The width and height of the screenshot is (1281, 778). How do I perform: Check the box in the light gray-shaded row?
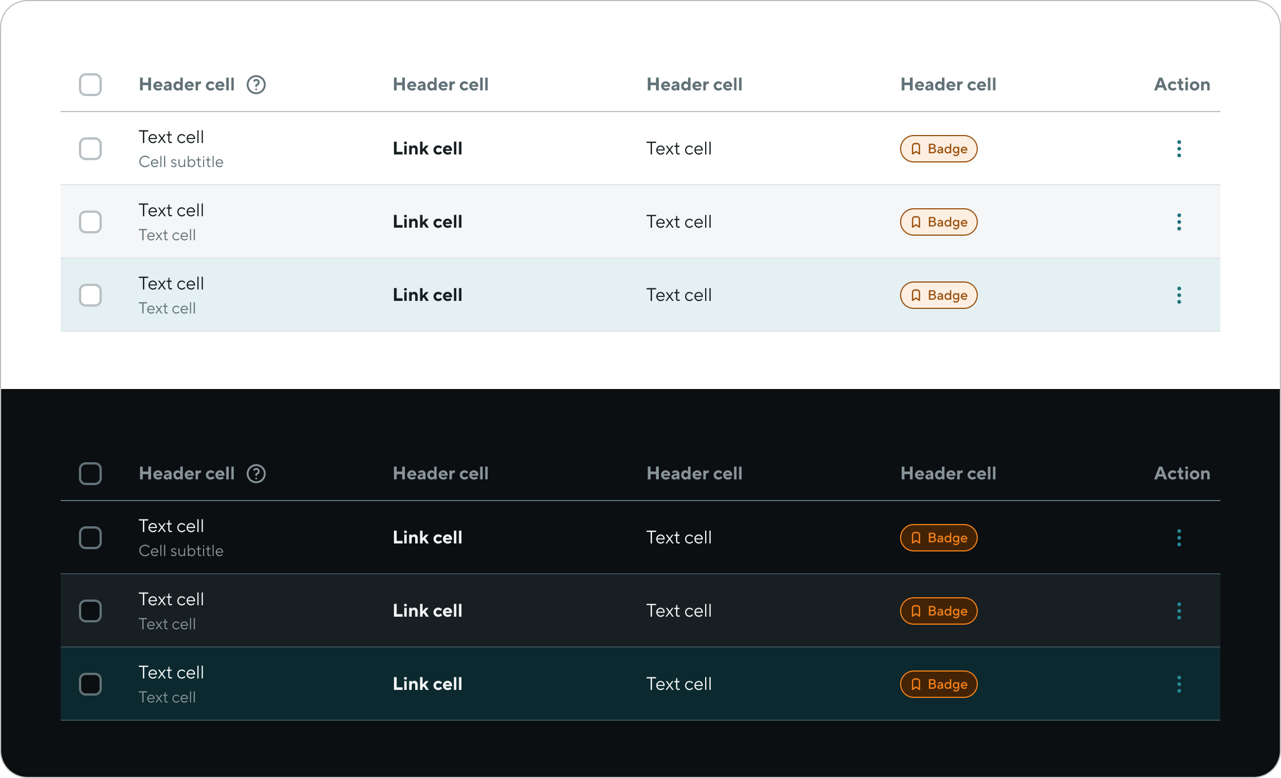pyautogui.click(x=90, y=222)
